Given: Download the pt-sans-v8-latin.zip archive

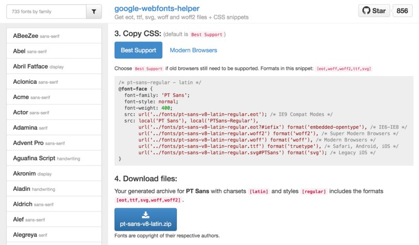Looking at the screenshot, I should (146, 219).
